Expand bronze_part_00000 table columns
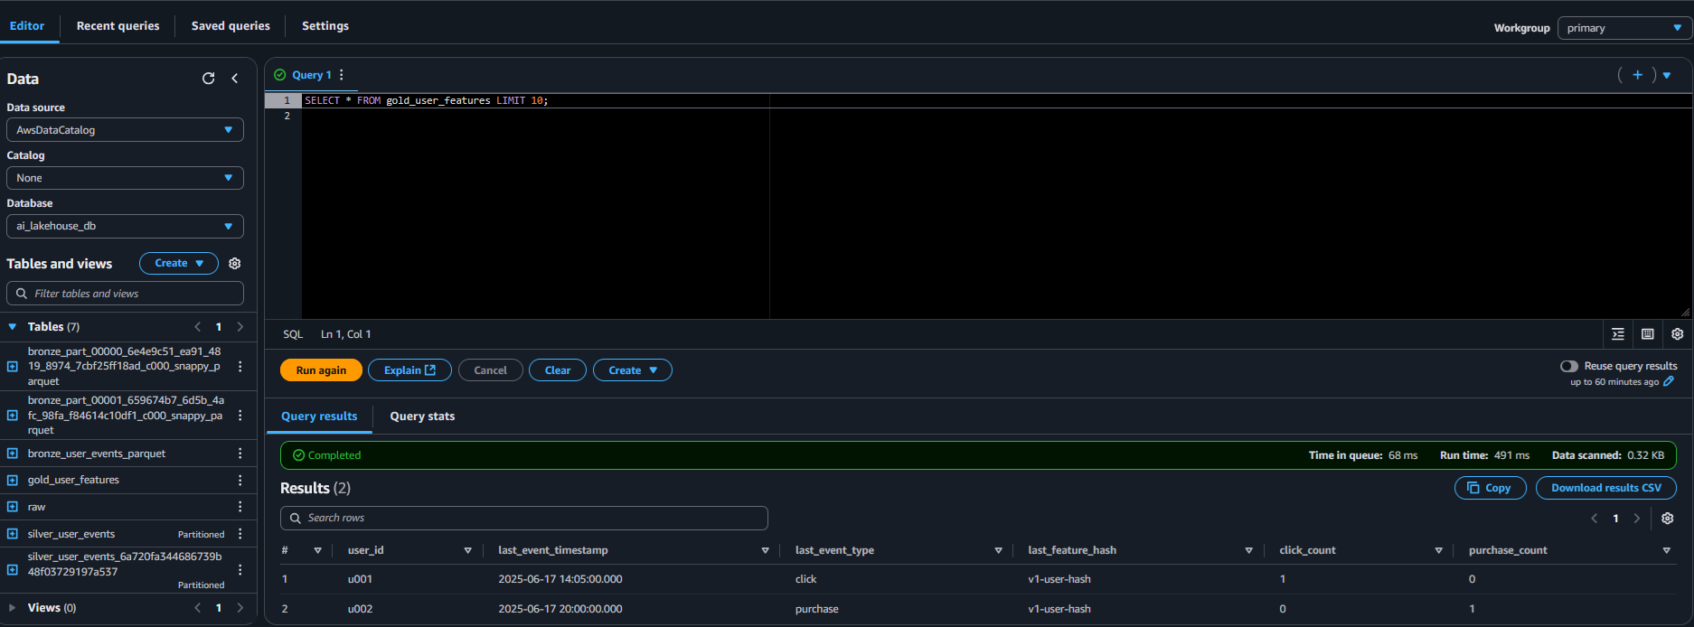Image resolution: width=1694 pixels, height=627 pixels. (x=13, y=366)
